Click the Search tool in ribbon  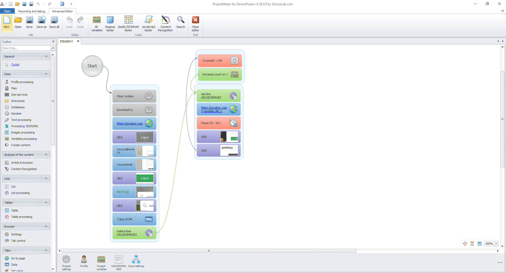coord(181,22)
